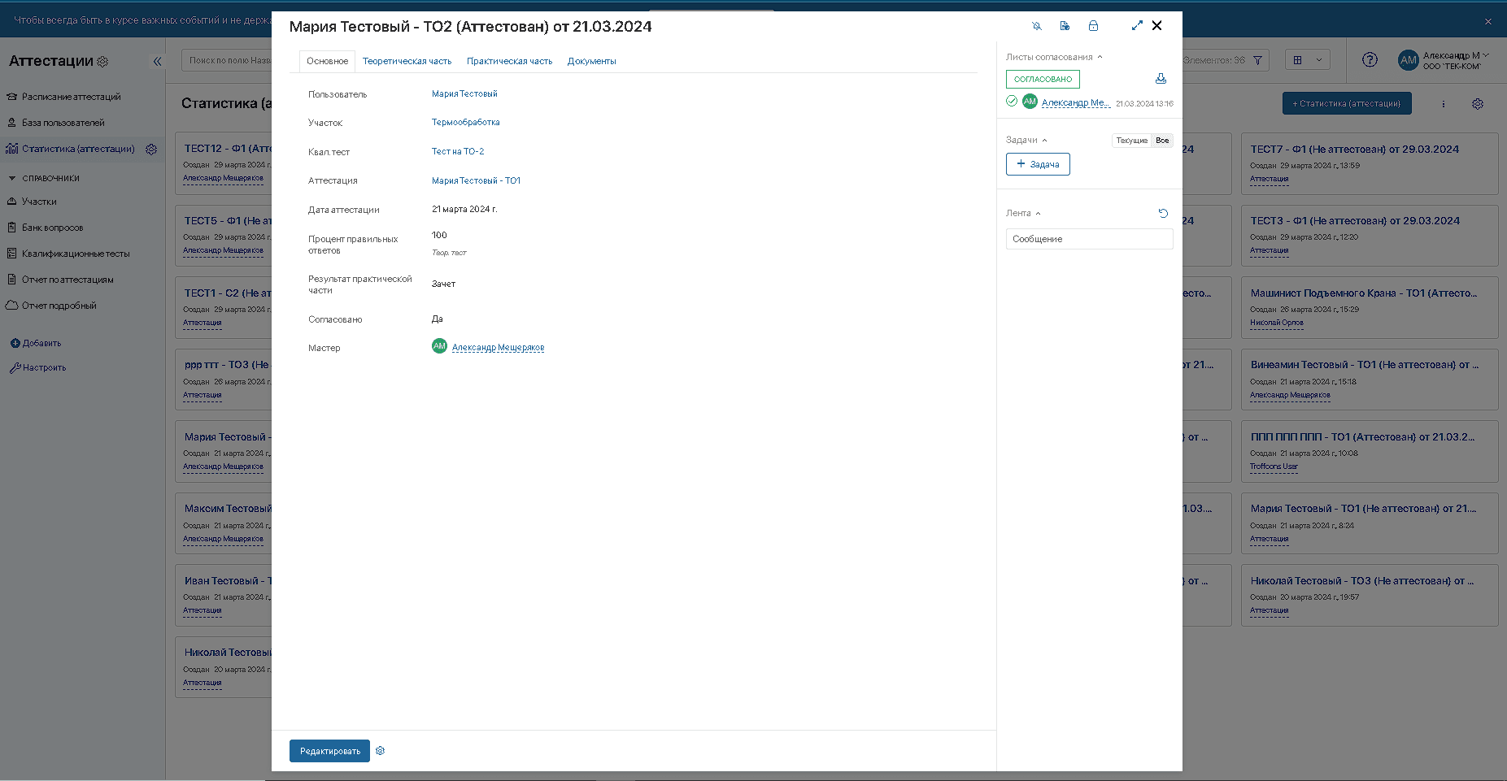Click into the Сообщение message field
The height and width of the screenshot is (781, 1507).
tap(1089, 239)
